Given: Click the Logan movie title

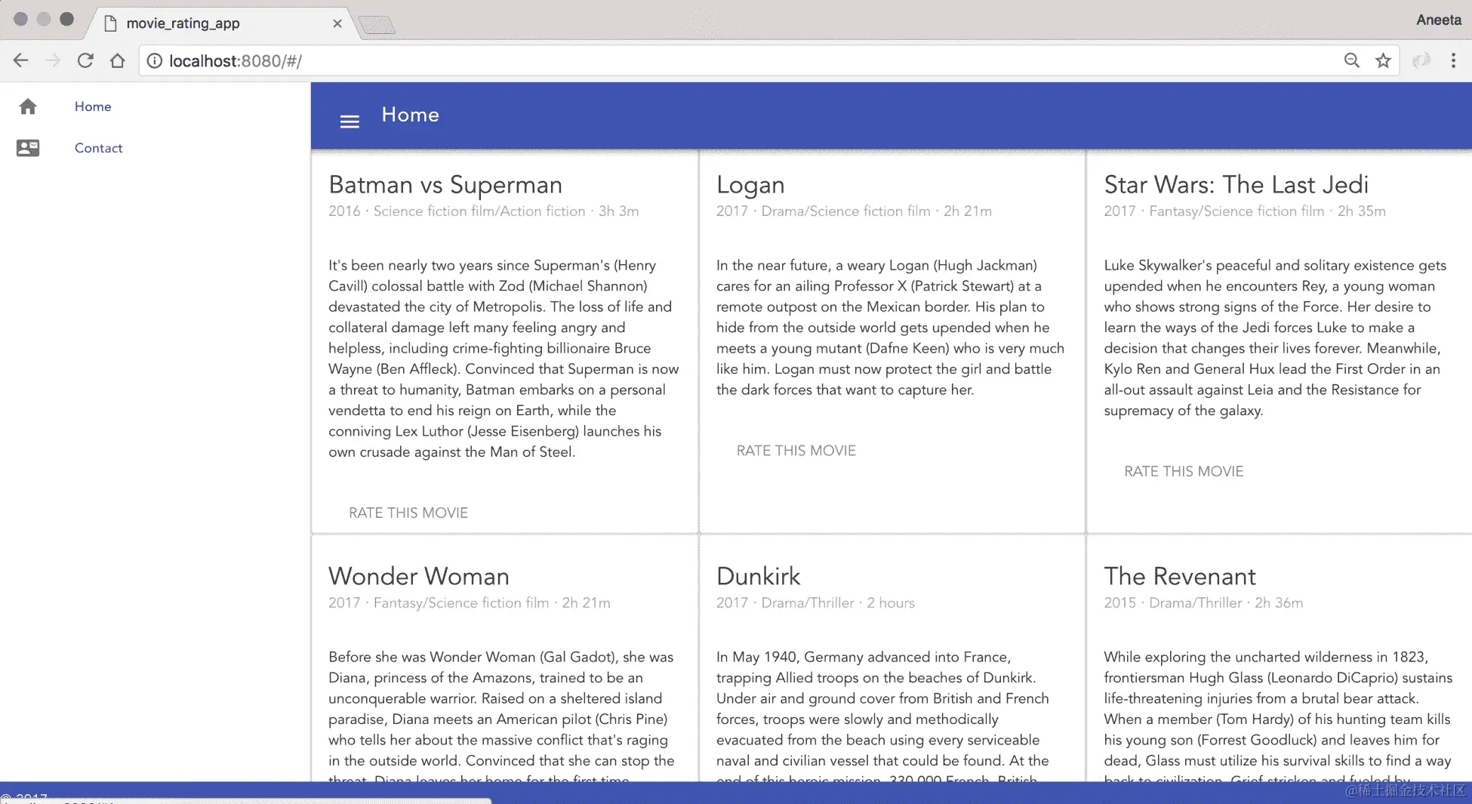Looking at the screenshot, I should pyautogui.click(x=750, y=184).
